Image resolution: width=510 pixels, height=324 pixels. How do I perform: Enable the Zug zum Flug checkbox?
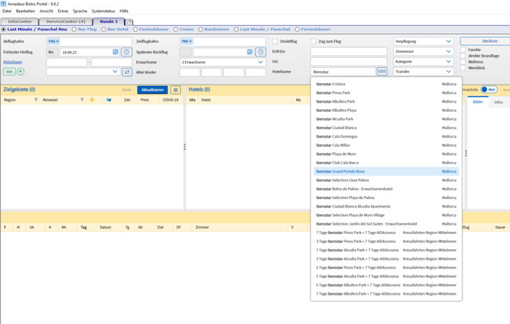point(313,41)
